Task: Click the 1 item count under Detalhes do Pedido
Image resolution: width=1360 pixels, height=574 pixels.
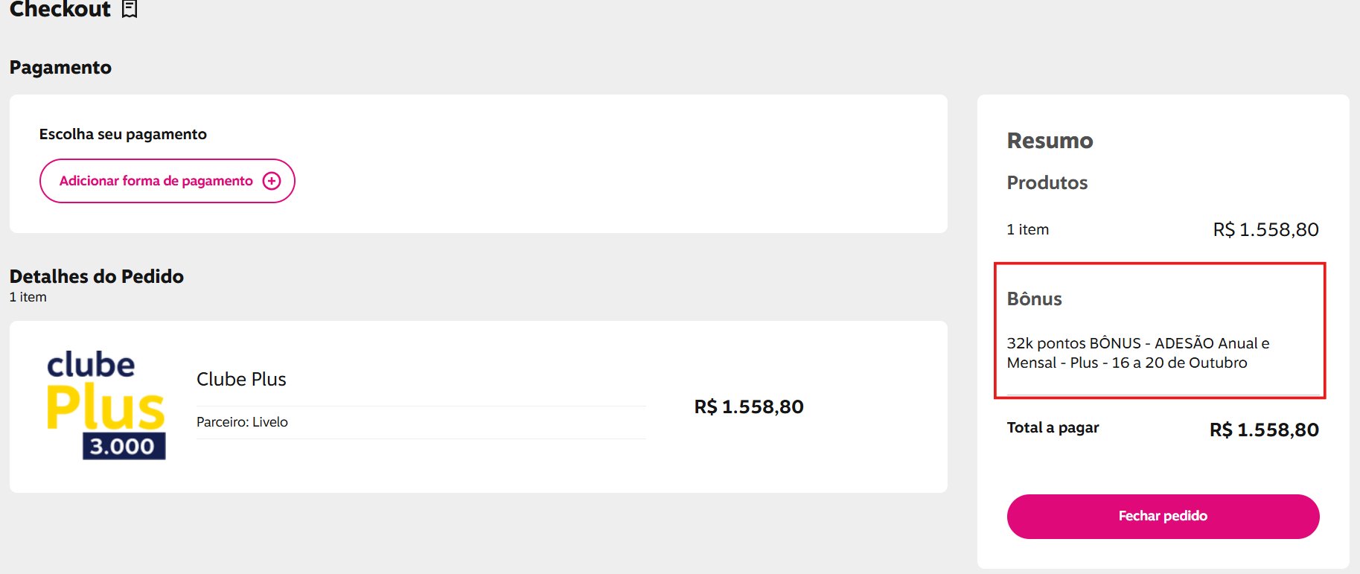Action: click(28, 297)
